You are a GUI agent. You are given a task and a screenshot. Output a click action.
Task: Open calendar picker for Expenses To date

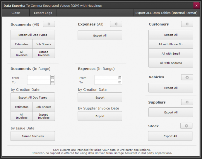pyautogui.click(x=120, y=82)
